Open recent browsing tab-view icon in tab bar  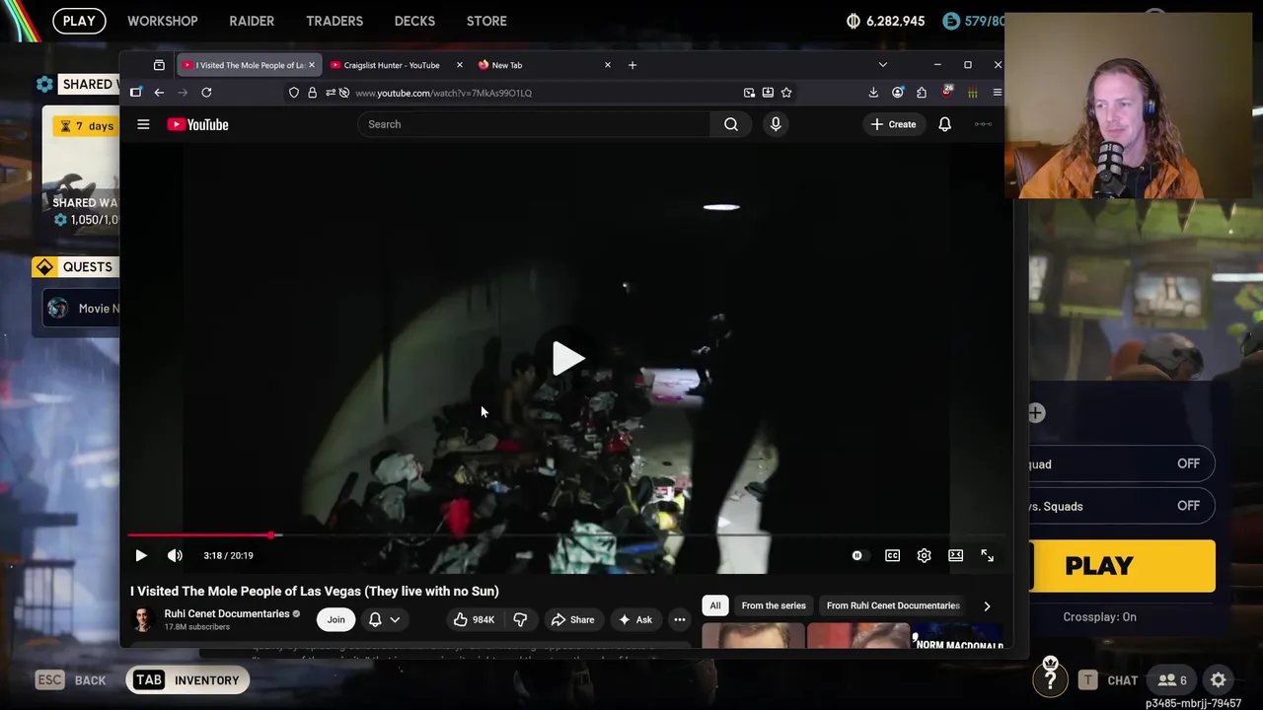pos(159,65)
